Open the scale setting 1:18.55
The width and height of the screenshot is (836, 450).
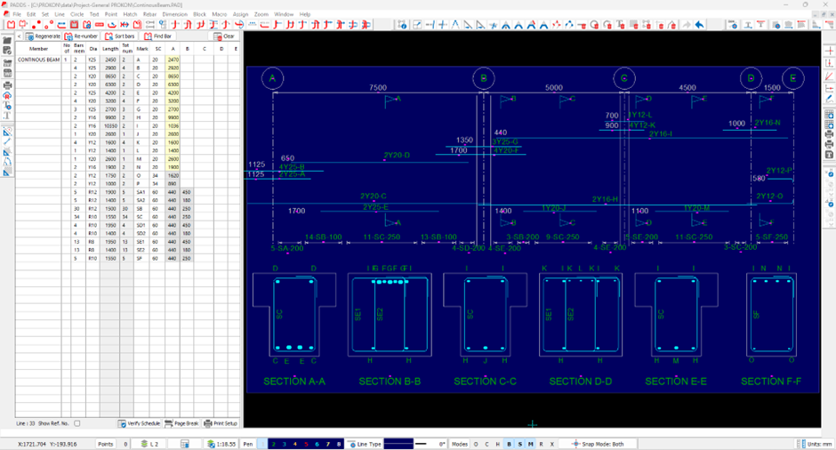click(221, 444)
